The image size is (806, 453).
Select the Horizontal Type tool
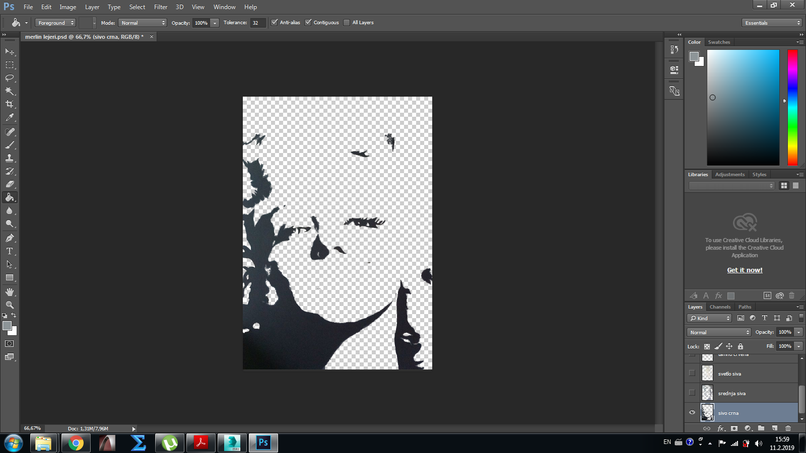click(10, 251)
